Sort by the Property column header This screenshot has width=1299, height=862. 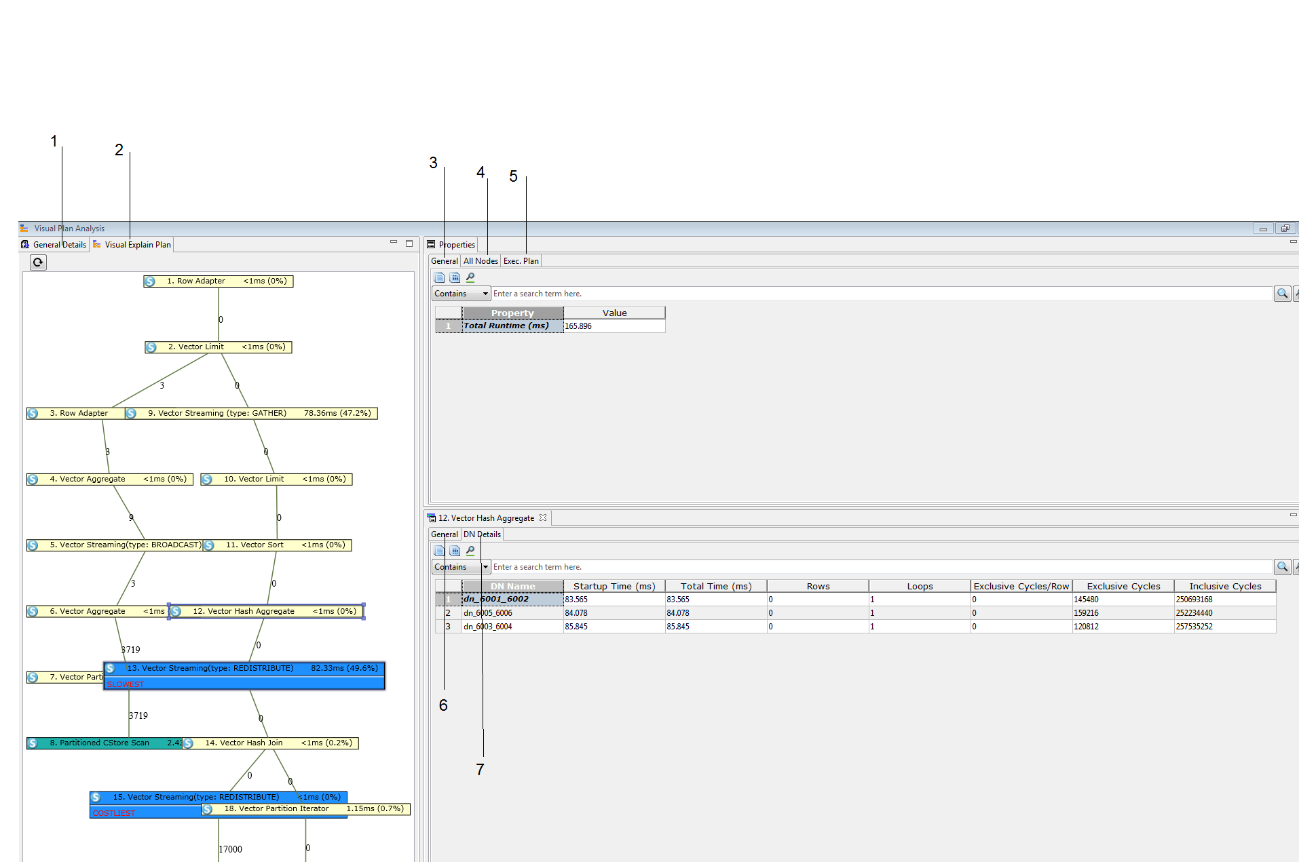tap(512, 313)
